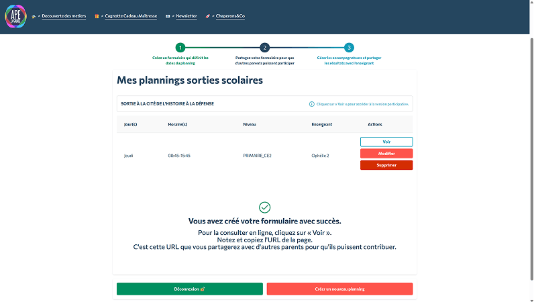Open the Chaperons&Co link
The height and width of the screenshot is (302, 534).
[230, 16]
